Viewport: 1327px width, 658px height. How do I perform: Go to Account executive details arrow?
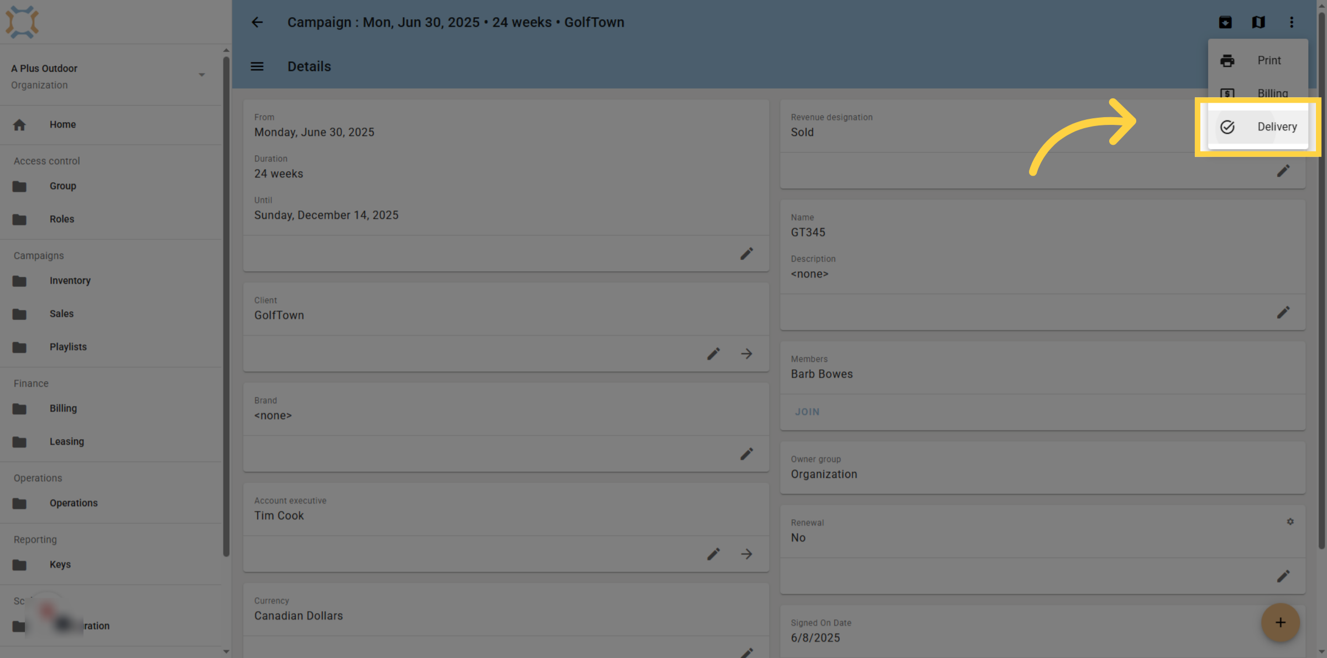[x=746, y=554]
